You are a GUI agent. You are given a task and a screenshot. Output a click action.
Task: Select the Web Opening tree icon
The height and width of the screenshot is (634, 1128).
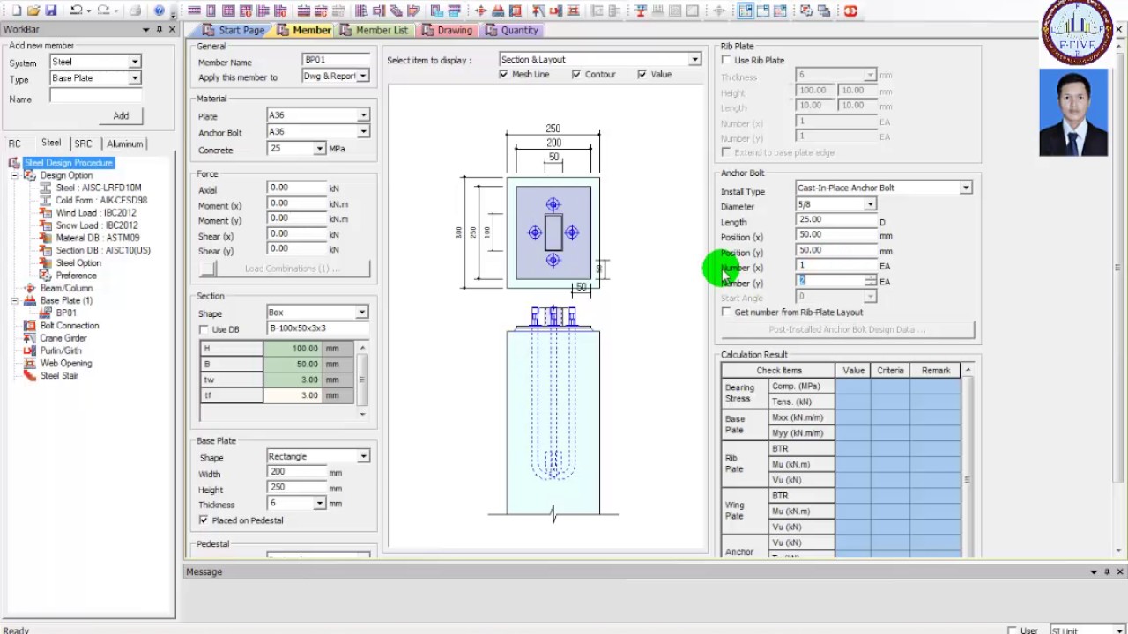click(30, 363)
